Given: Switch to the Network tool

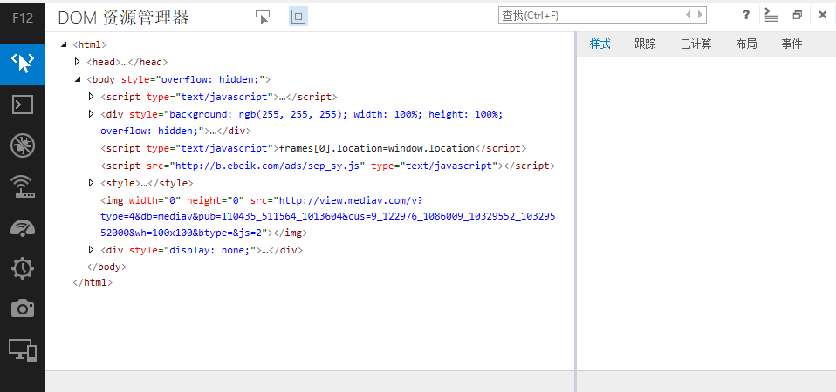Looking at the screenshot, I should 23,186.
